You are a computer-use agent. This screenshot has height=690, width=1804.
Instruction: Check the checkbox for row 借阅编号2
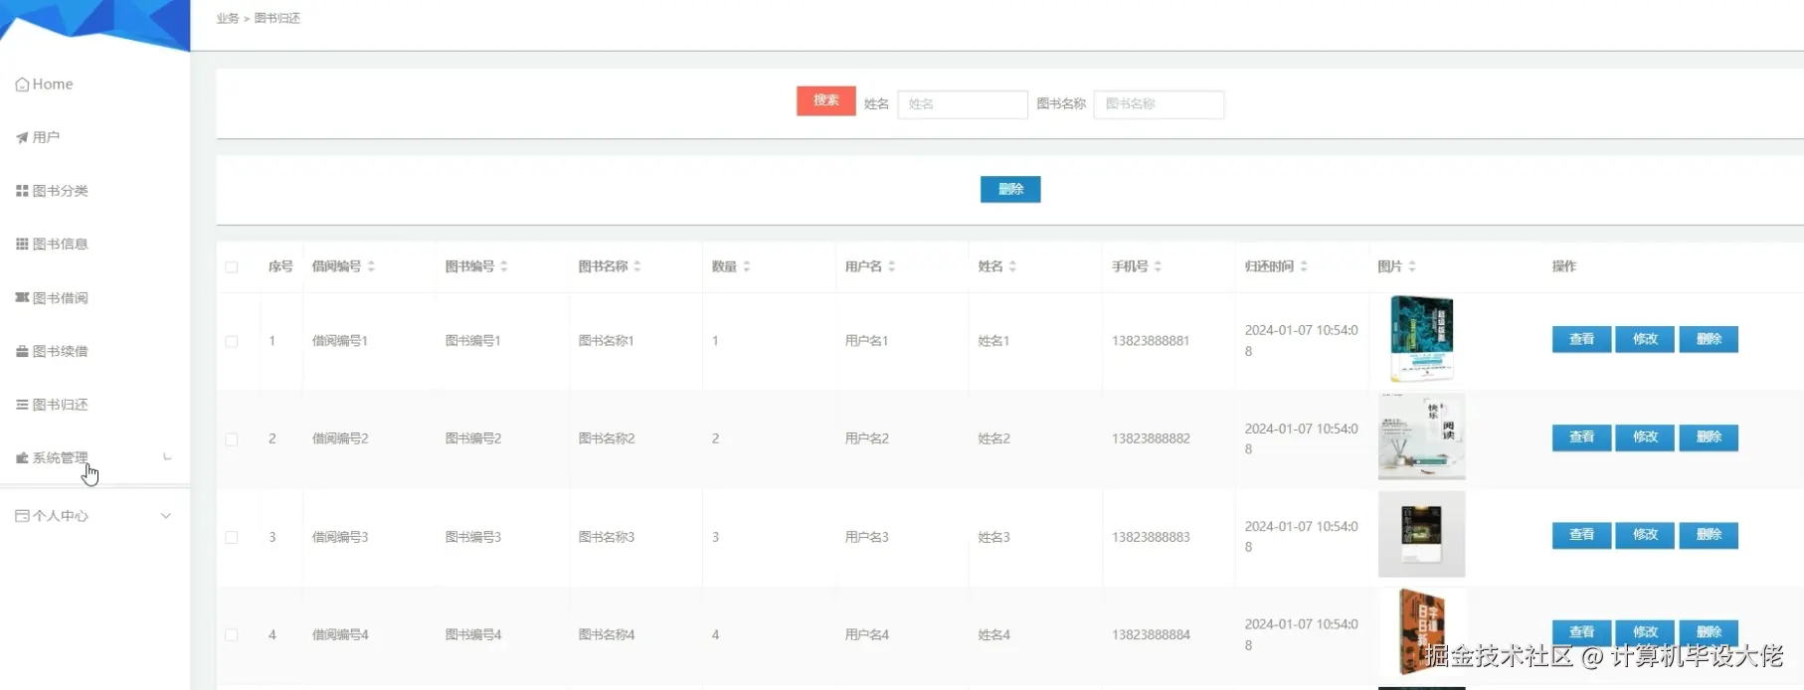click(x=232, y=438)
